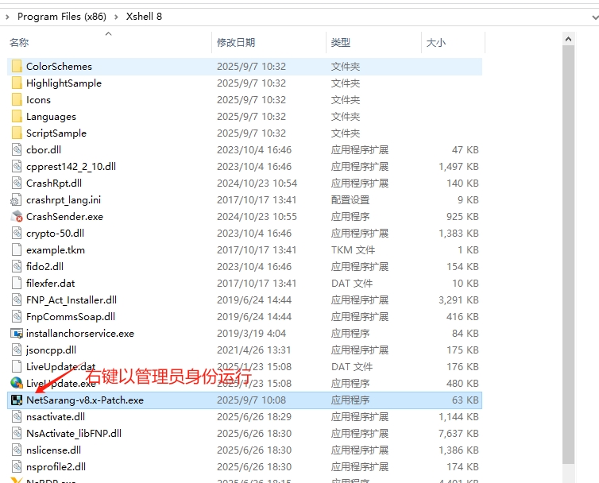Click the vertical scrollbar thumb

tap(568, 255)
